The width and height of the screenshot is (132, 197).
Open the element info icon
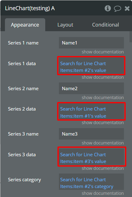(x=108, y=8)
